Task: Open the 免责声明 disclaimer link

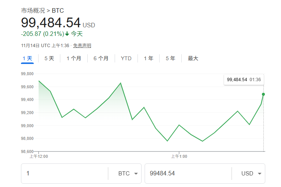Action: tap(82, 46)
